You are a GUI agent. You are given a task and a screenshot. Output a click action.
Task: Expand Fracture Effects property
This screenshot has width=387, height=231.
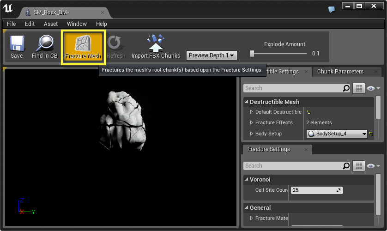coord(251,122)
